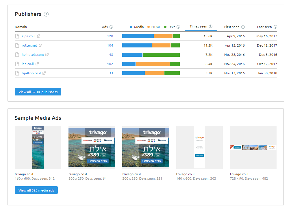Click the orange HTML legend dot
The height and width of the screenshot is (208, 291).
click(149, 27)
